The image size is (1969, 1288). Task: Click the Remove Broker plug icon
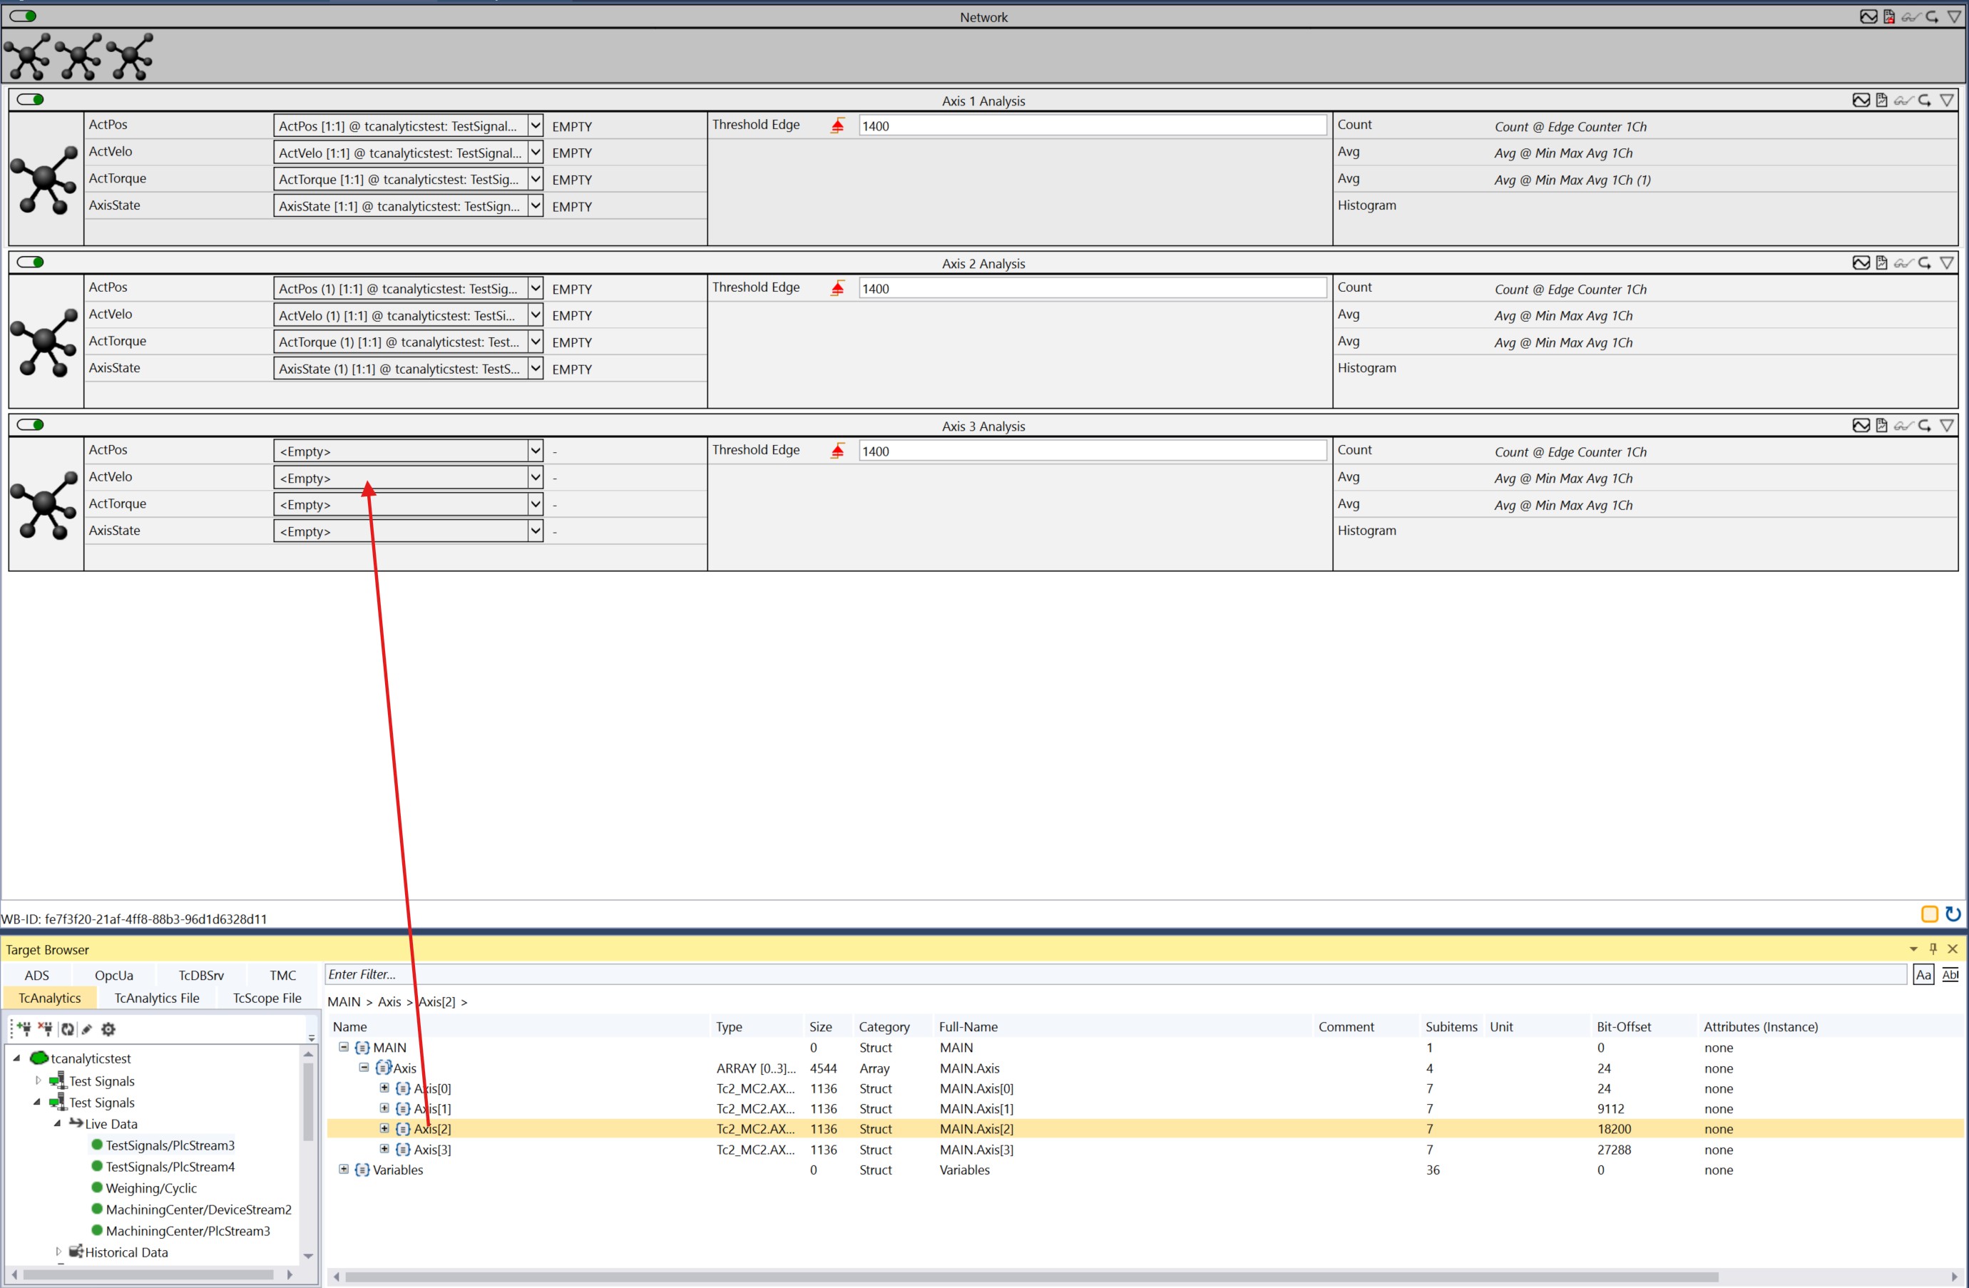pos(45,1028)
